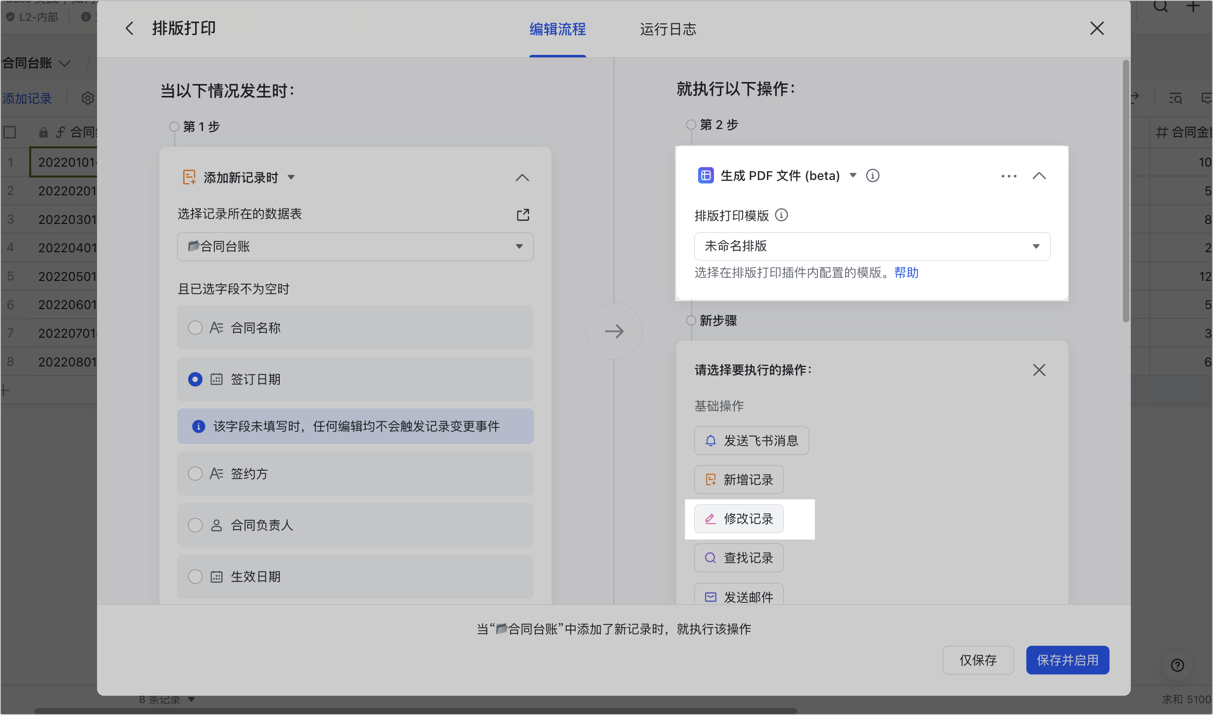Image resolution: width=1213 pixels, height=715 pixels.
Task: Choose the 新增记录 action
Action: 739,480
